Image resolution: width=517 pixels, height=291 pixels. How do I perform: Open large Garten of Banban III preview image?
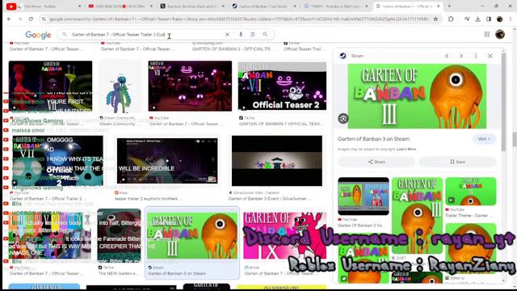click(x=417, y=96)
